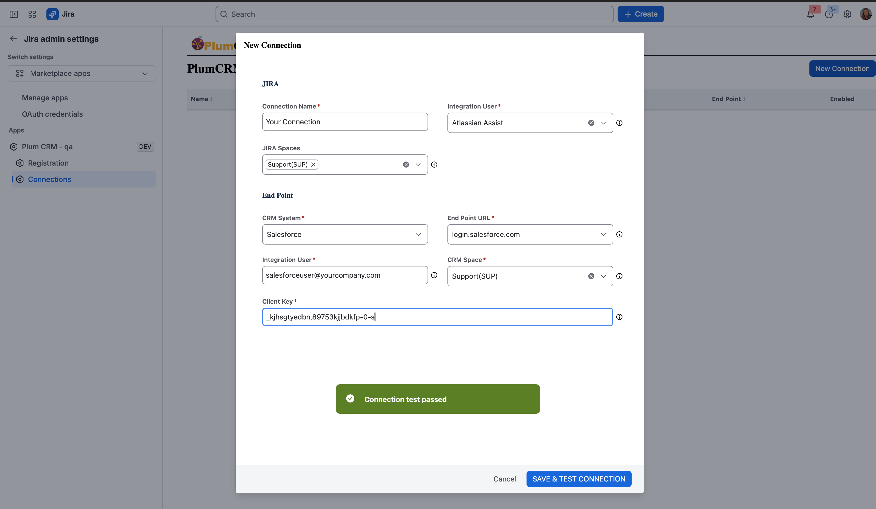Clear the CRM Space selection
Viewport: 876px width, 509px height.
click(591, 276)
